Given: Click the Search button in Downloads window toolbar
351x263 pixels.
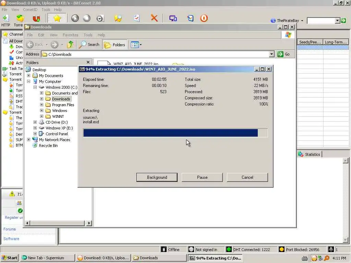Looking at the screenshot, I should point(89,45).
